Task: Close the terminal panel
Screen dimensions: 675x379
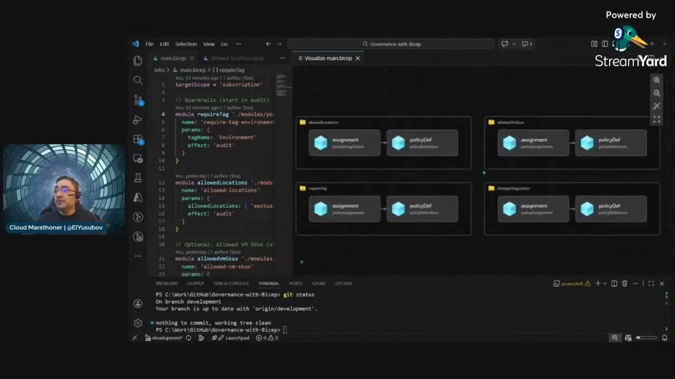Action: pos(662,283)
